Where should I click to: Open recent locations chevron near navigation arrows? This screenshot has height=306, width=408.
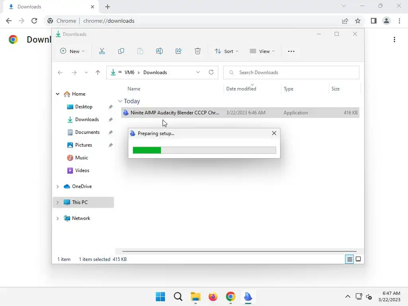(x=86, y=73)
